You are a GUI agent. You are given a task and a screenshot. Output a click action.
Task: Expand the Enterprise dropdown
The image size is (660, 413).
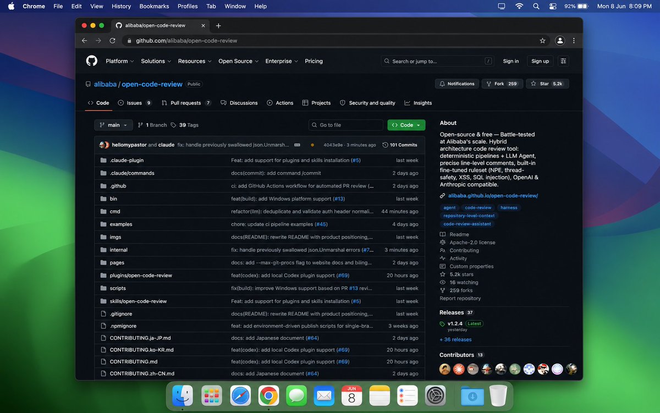[x=282, y=61]
